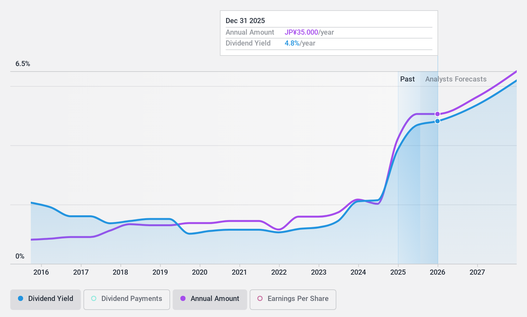Select the 2022 axis label

pos(279,272)
